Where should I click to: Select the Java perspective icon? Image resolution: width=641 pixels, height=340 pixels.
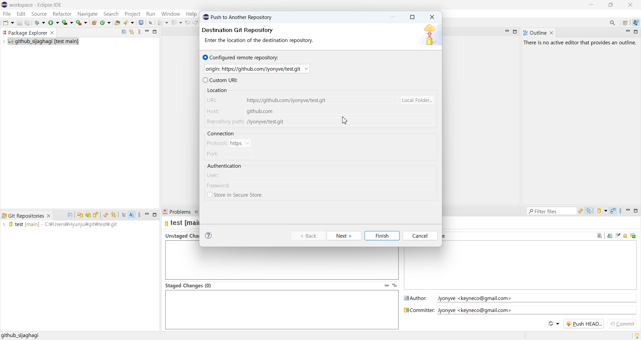636,23
